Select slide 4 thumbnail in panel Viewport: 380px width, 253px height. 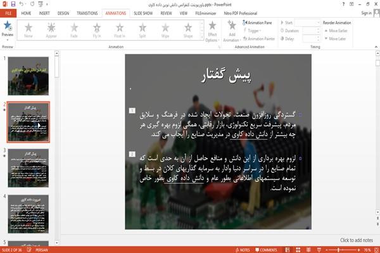[28, 214]
